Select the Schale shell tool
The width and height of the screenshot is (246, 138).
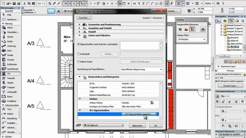[x=10, y=55]
